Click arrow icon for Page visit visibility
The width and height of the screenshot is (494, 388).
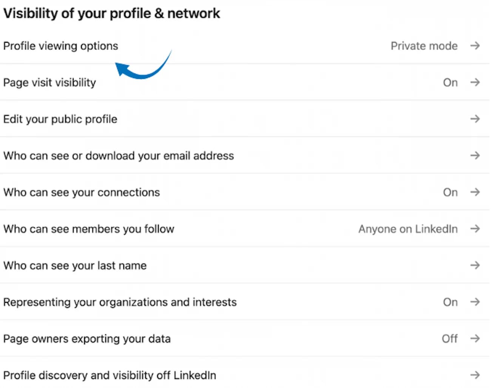[475, 82]
